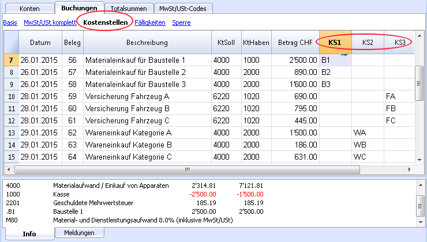Click the info panel scrollbar thumb
The width and height of the screenshot is (427, 242).
tap(421, 206)
